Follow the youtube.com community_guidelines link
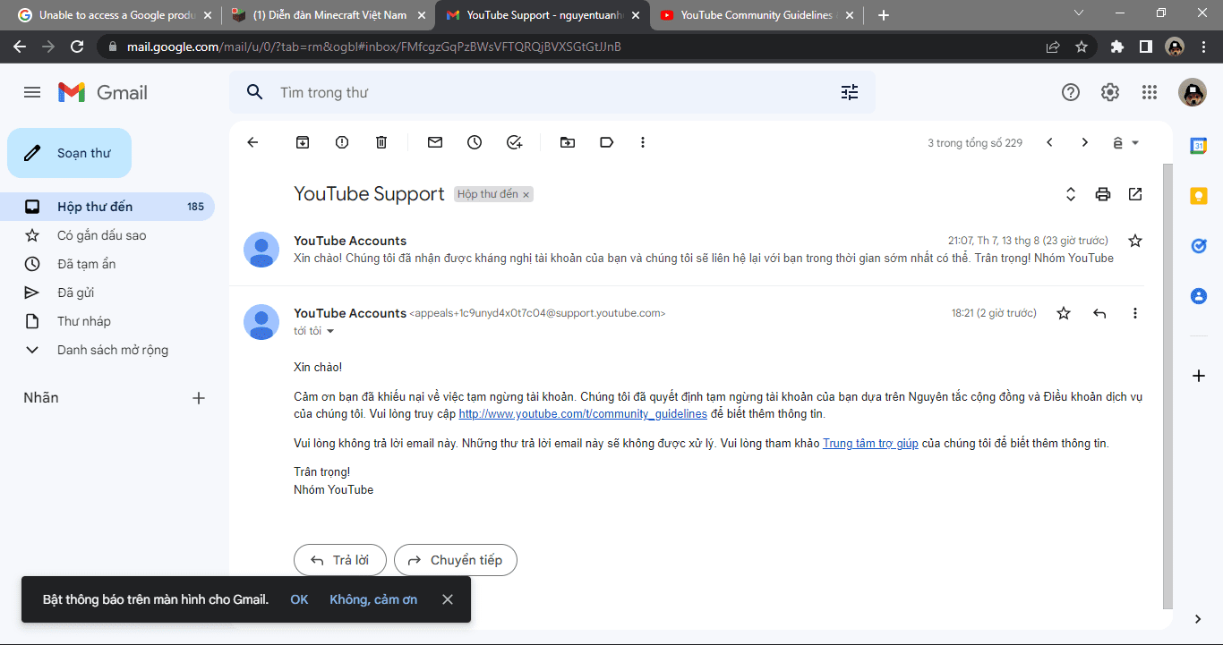 coord(583,414)
